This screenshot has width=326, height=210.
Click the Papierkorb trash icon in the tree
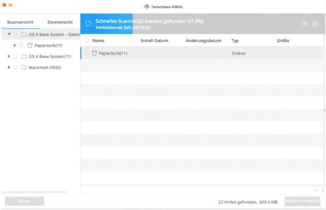pos(30,45)
